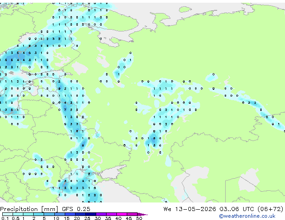Click the 'Precipitation [mm]' title text
Image resolution: width=285 pixels, height=220 pixels.
pos(29,209)
